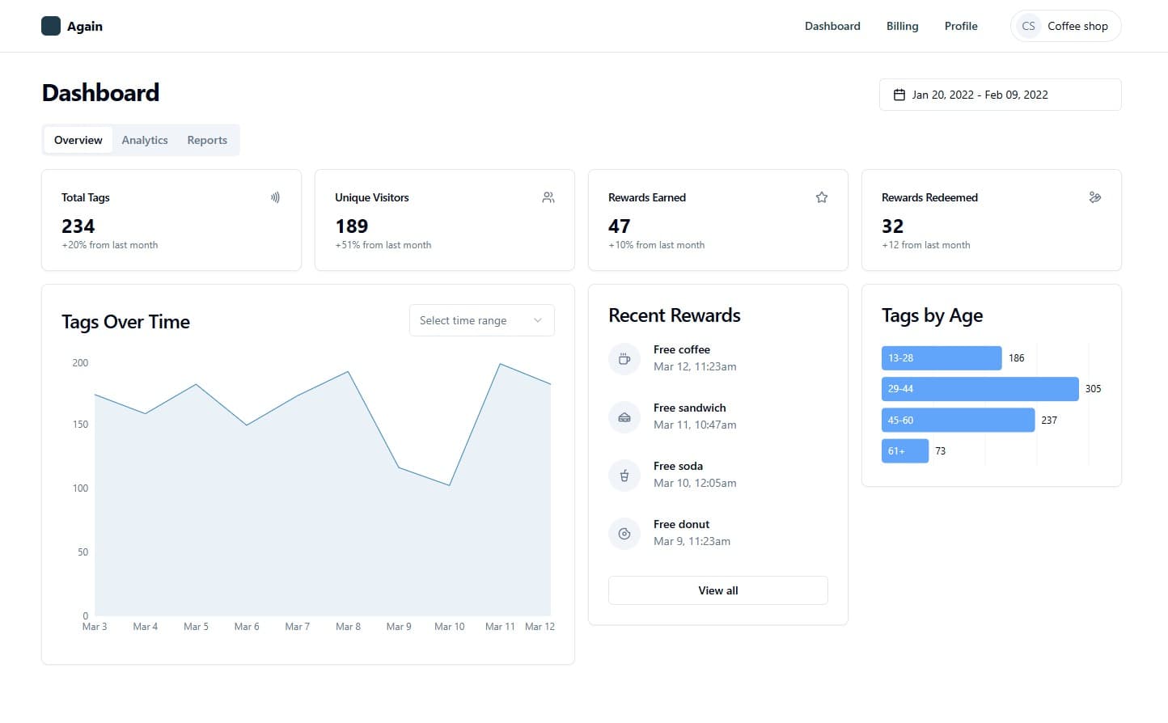Click the signal icon on Total Tags card
1168x723 pixels.
click(x=275, y=197)
